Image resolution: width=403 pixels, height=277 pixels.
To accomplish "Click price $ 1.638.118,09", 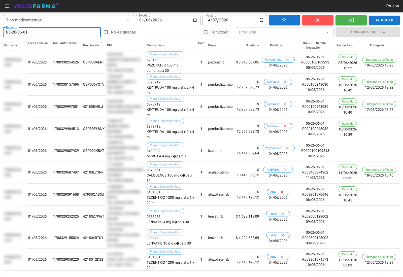I will click(x=247, y=216).
